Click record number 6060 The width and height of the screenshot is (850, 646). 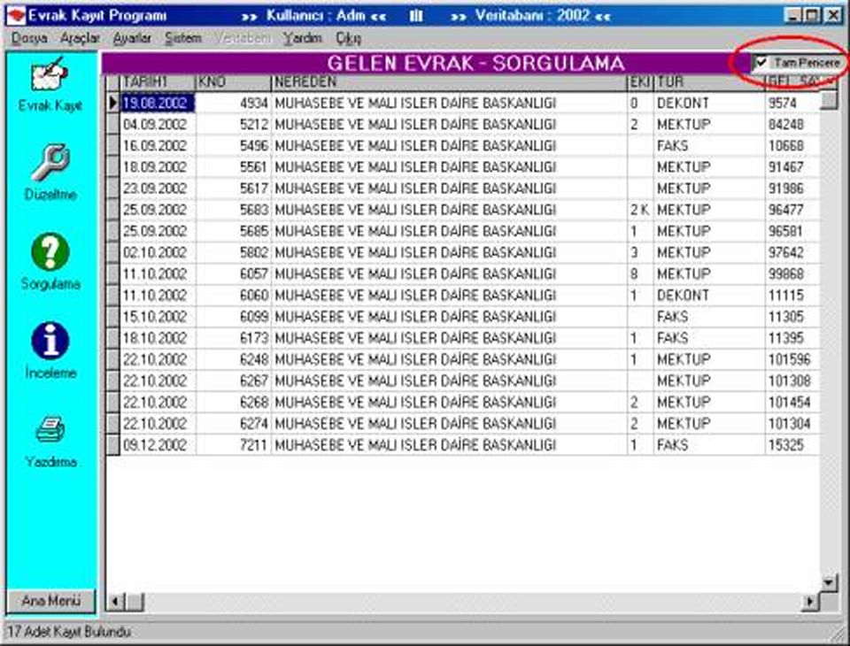(234, 296)
